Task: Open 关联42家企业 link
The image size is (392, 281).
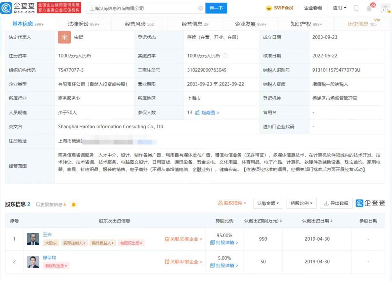Action: pos(184,262)
